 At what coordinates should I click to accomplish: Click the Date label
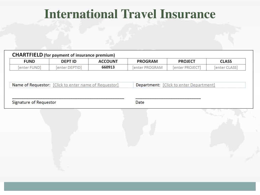(x=140, y=102)
